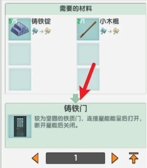The image size is (147, 168).
Task: Click the yellow hammer icon under 小木棍
Action: [x=116, y=31]
